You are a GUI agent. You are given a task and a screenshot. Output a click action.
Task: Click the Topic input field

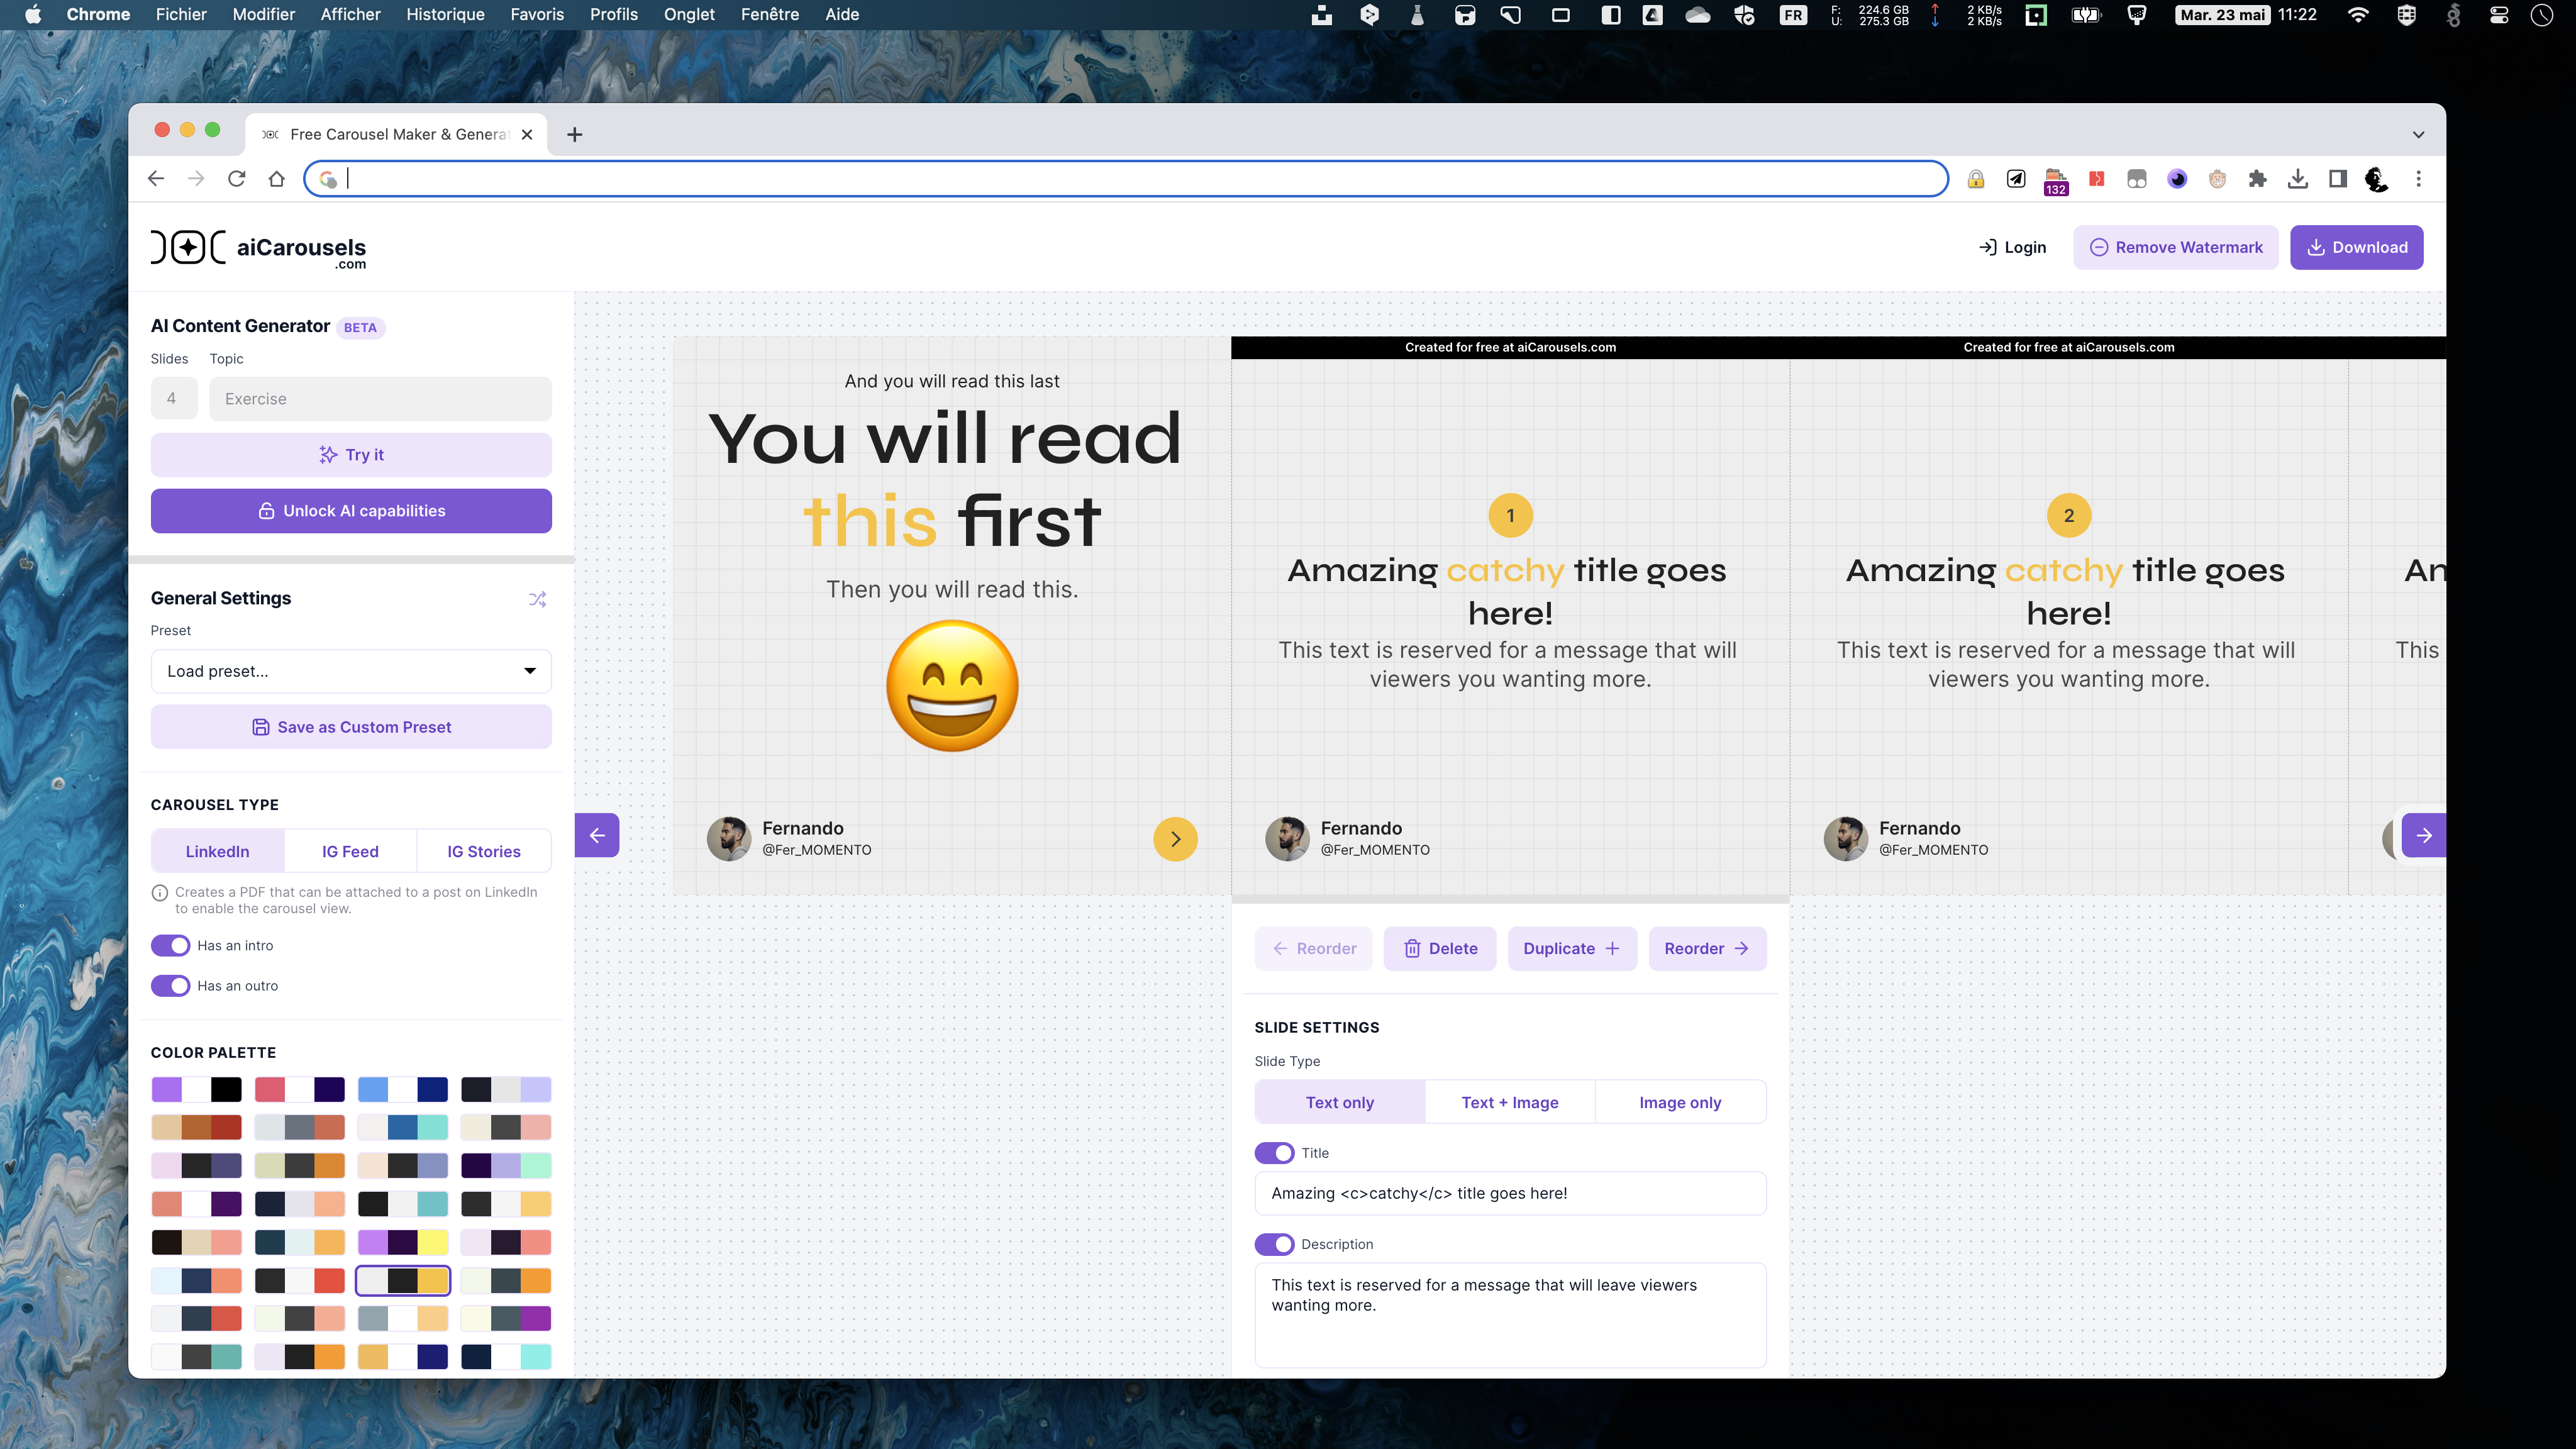click(x=380, y=399)
